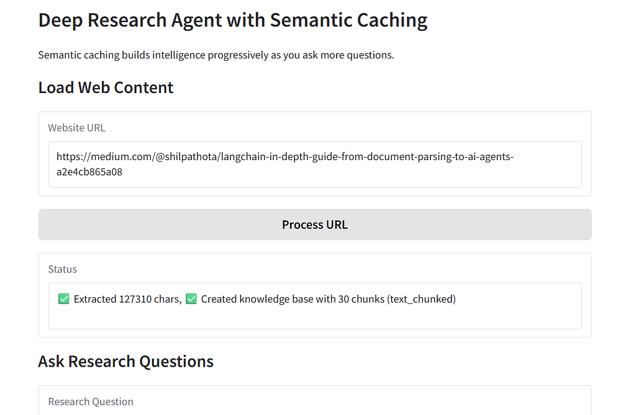Screen dimensions: 636x415
Task: Click the "Deep Research Agent with Semantic Caching" title
Action: click(233, 20)
